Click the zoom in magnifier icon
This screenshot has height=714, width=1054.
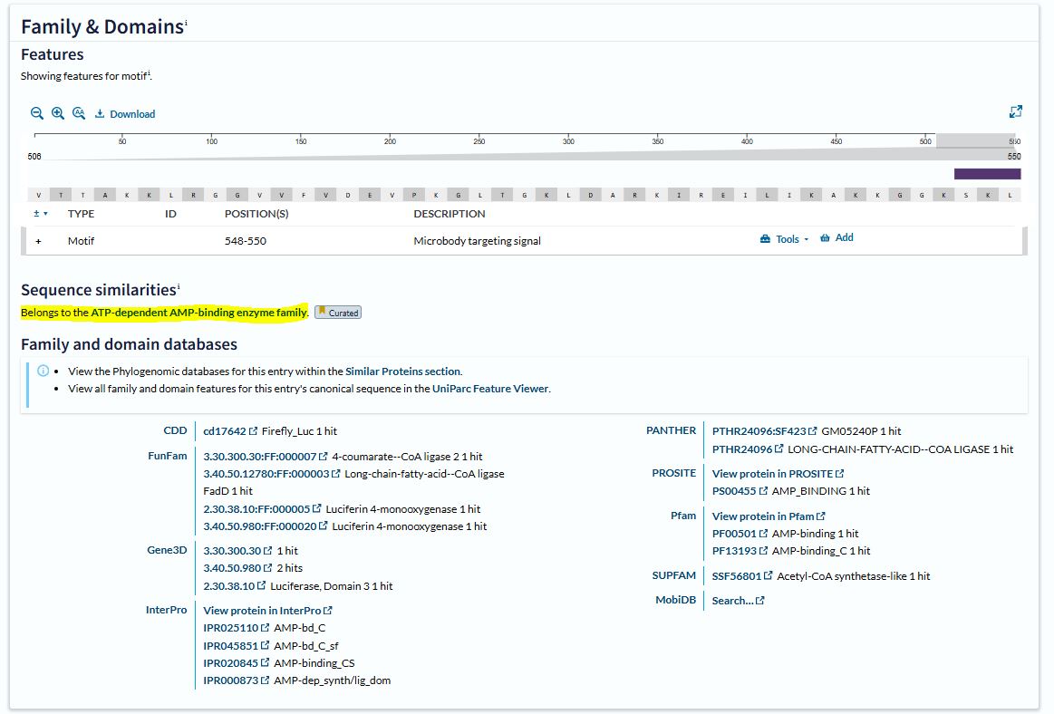coord(57,113)
